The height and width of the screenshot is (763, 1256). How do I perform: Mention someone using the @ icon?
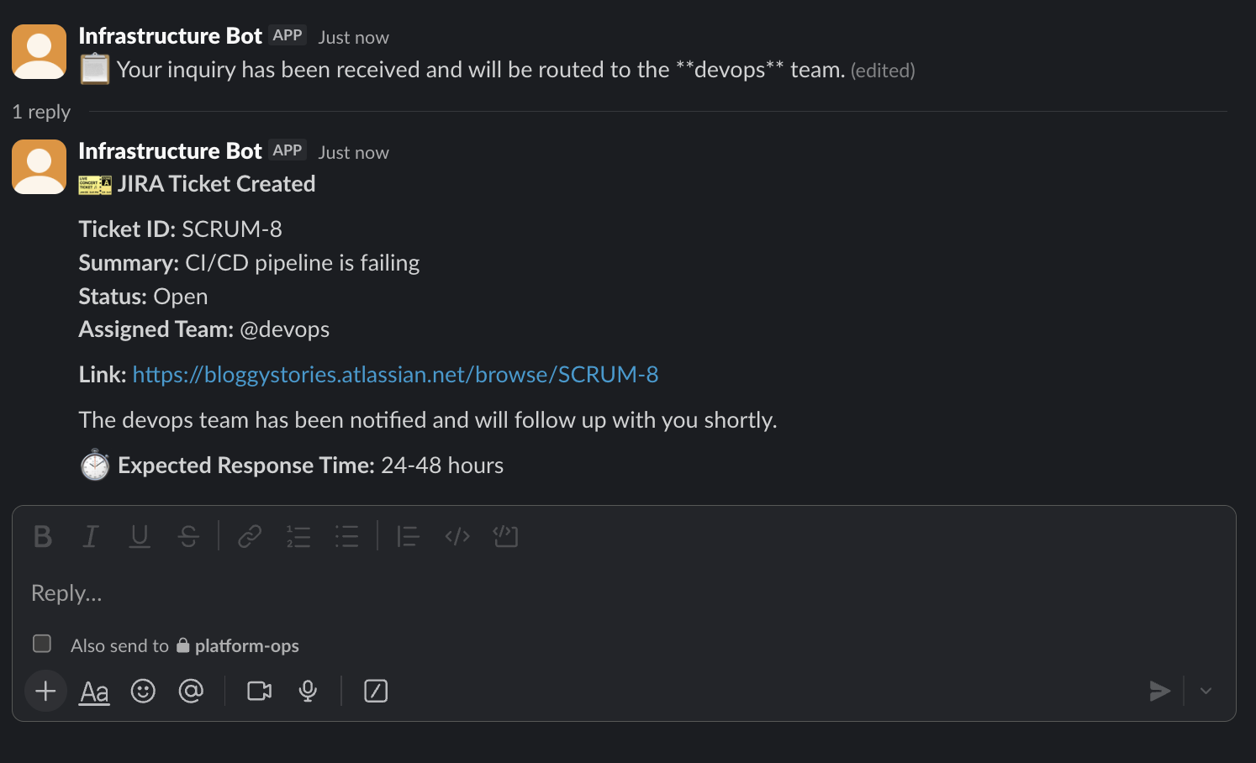192,691
